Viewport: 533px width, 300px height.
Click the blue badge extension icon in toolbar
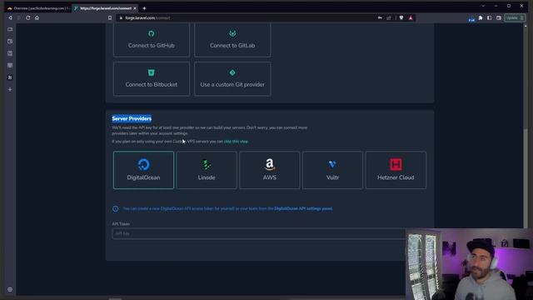click(x=471, y=20)
